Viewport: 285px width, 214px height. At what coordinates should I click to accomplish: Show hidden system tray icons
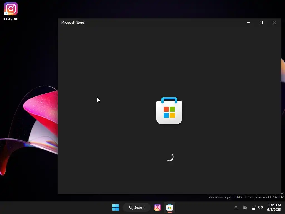click(236, 207)
